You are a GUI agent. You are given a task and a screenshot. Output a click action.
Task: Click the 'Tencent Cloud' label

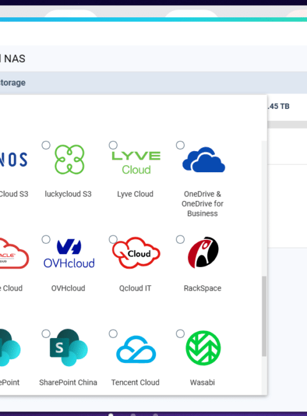pos(135,383)
